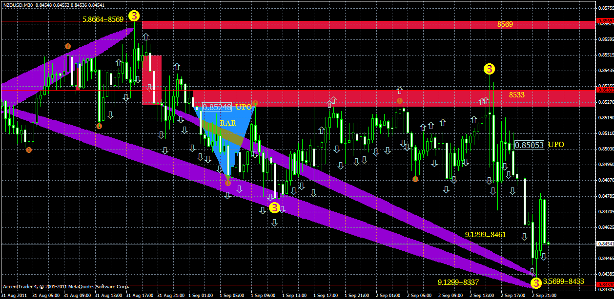Click the AccentTrader 4 MetaQuotes copyright text

click(66, 287)
